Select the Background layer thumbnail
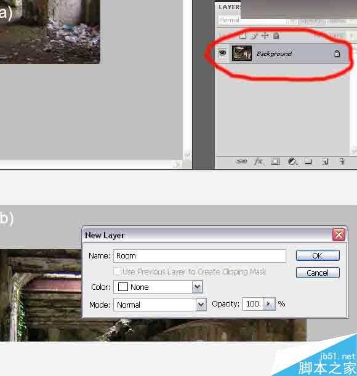Image resolution: width=357 pixels, height=376 pixels. pos(242,54)
